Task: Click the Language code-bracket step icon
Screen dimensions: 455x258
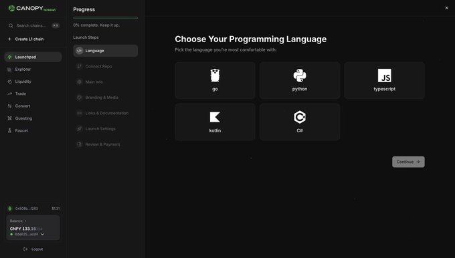Action: pyautogui.click(x=79, y=51)
